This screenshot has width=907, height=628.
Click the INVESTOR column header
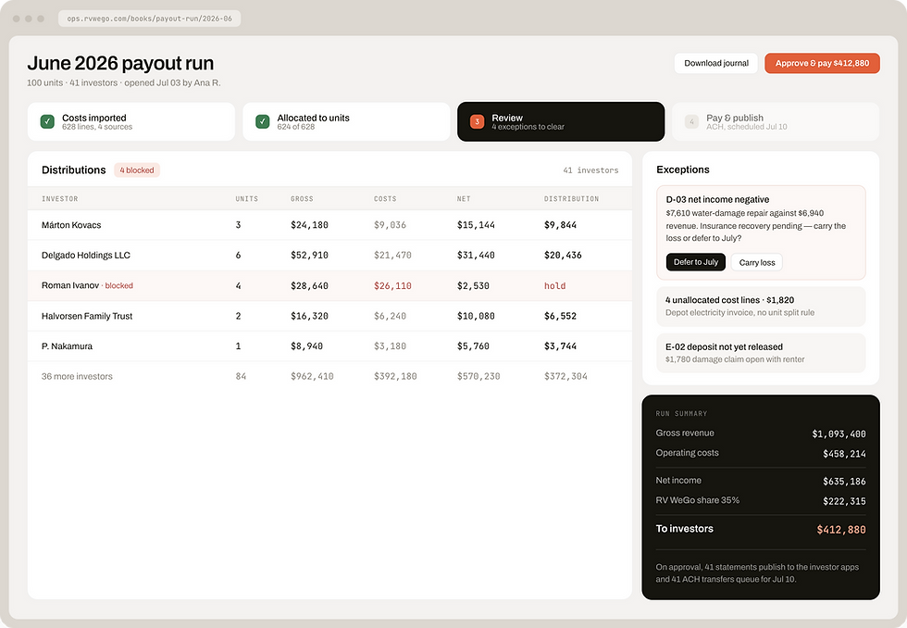coord(59,198)
